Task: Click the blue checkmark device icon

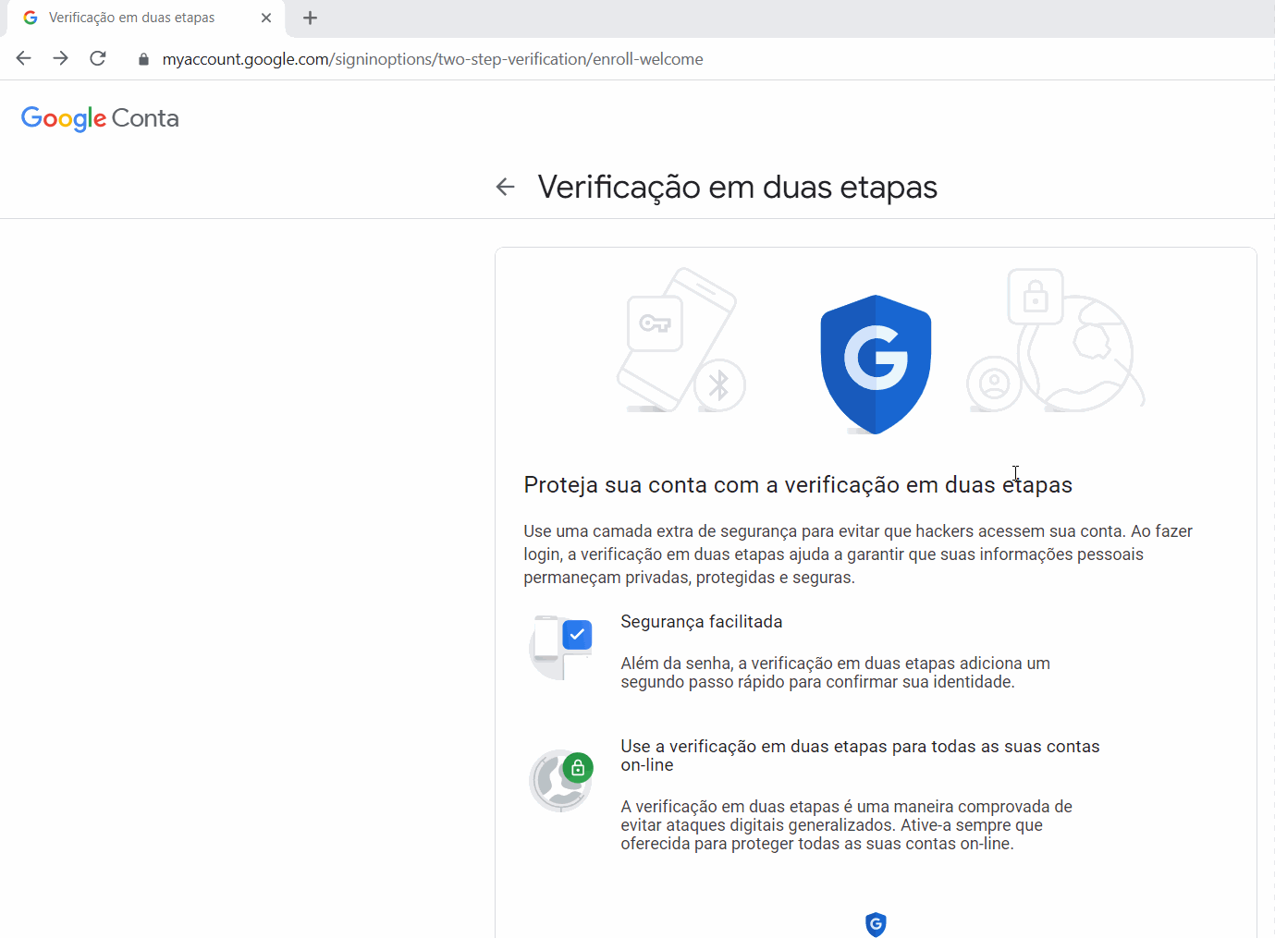Action: [561, 647]
